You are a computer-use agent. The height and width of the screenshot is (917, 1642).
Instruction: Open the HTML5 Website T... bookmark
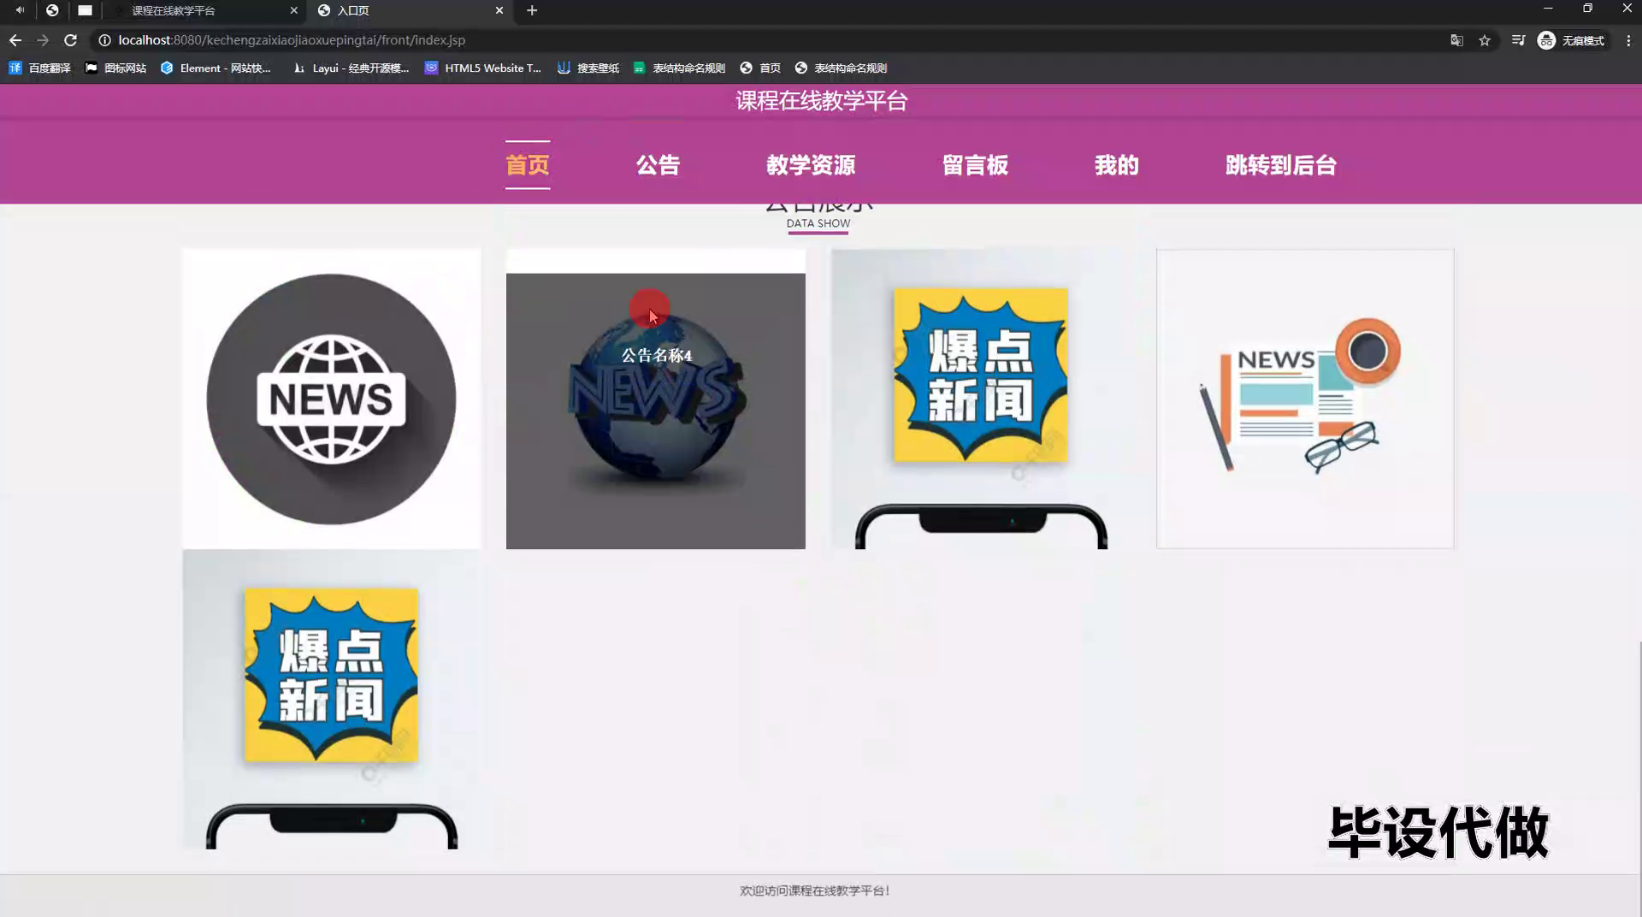click(483, 68)
